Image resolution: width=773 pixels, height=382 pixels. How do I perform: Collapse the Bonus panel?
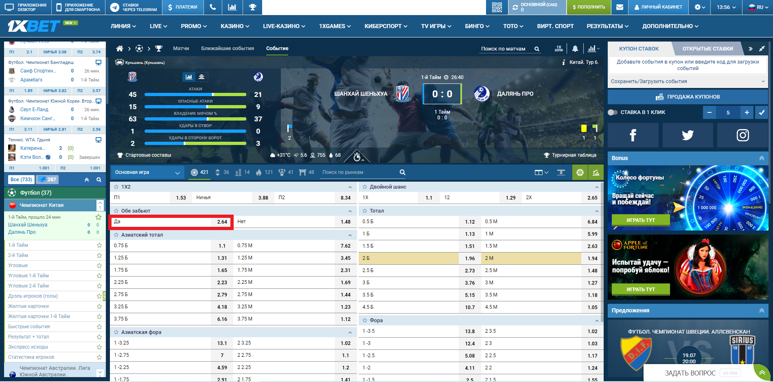(762, 158)
